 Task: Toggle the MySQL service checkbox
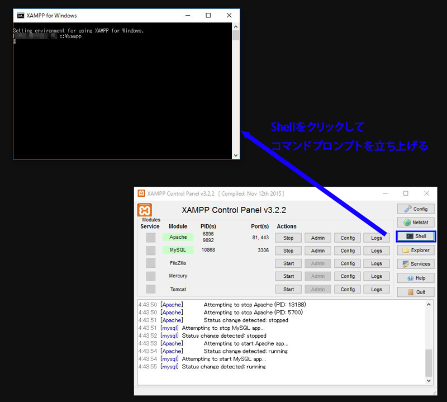(x=151, y=250)
